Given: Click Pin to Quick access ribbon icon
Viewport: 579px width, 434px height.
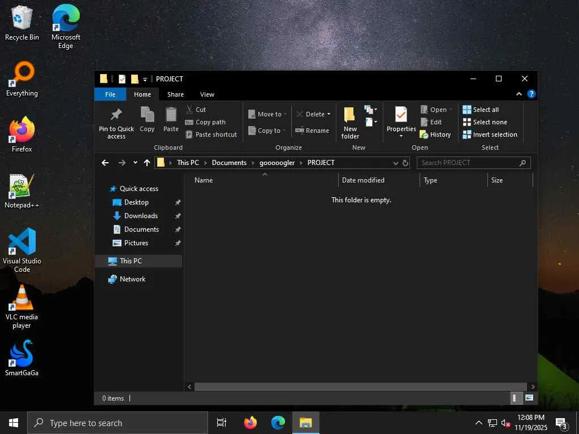Looking at the screenshot, I should click(x=116, y=123).
